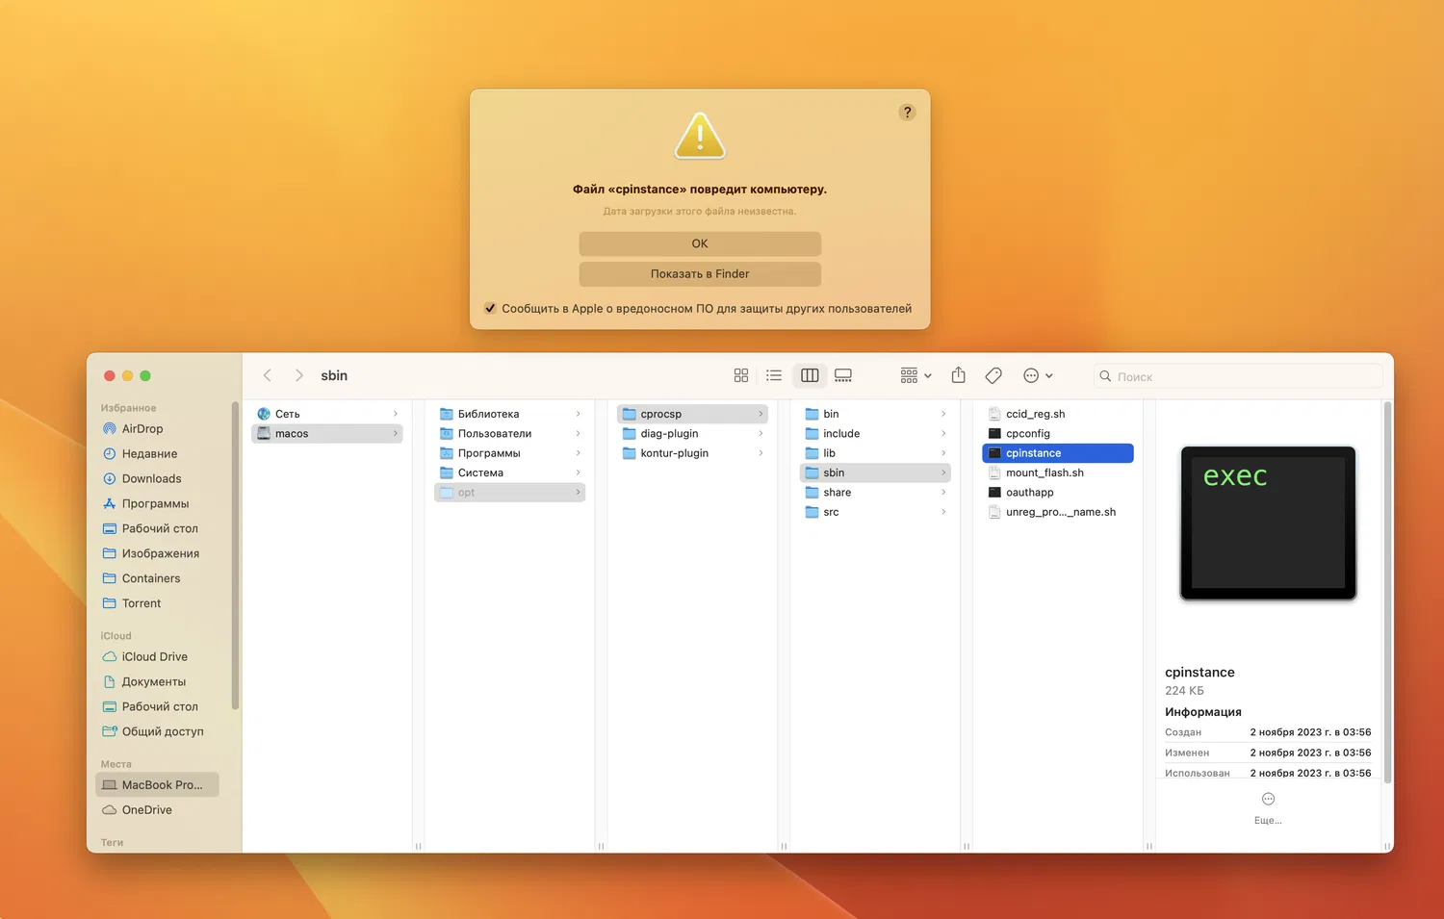The image size is (1444, 919).
Task: Go forward in Finder navigation
Action: 299,375
